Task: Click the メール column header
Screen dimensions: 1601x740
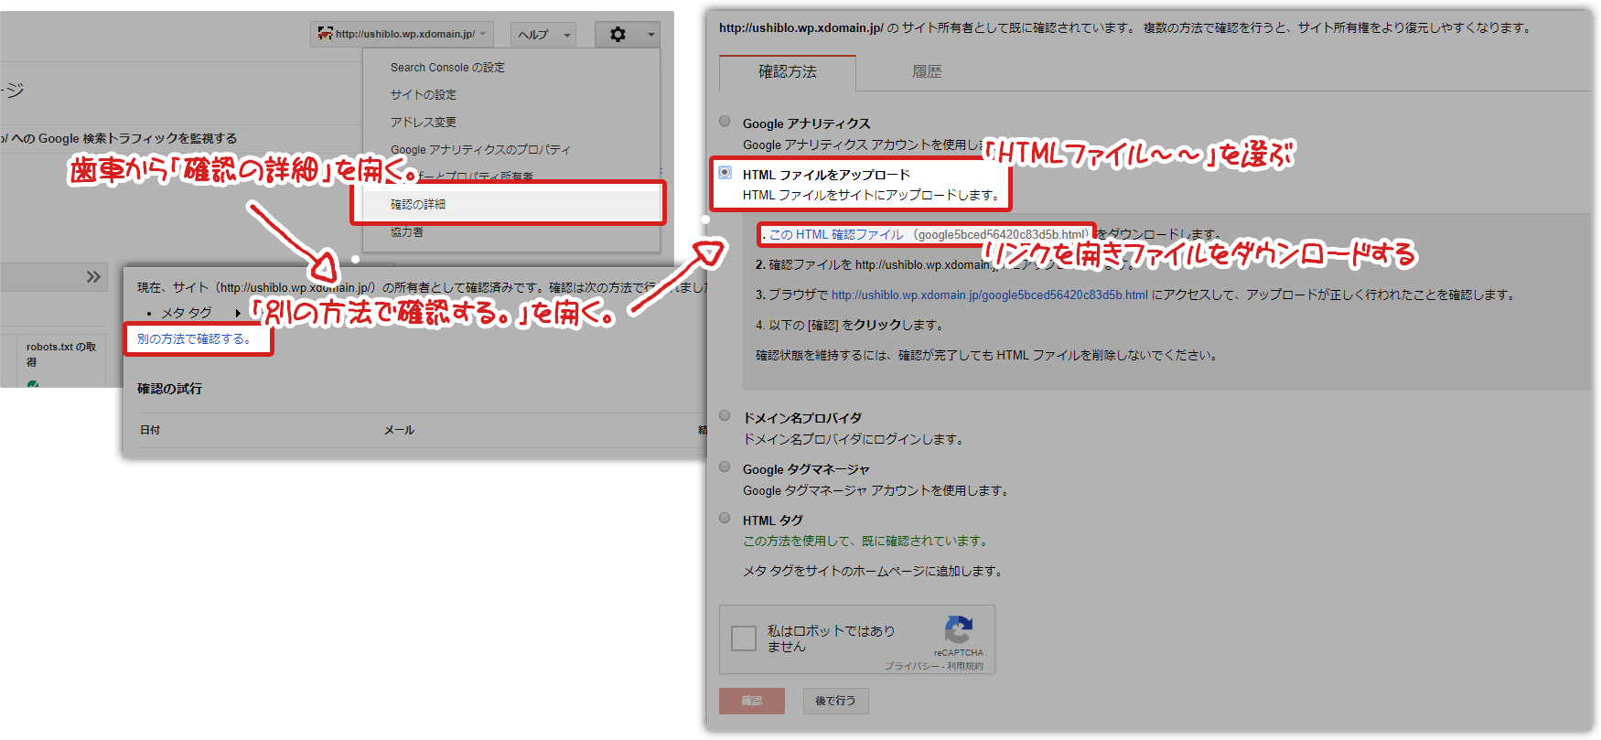Action: (399, 430)
